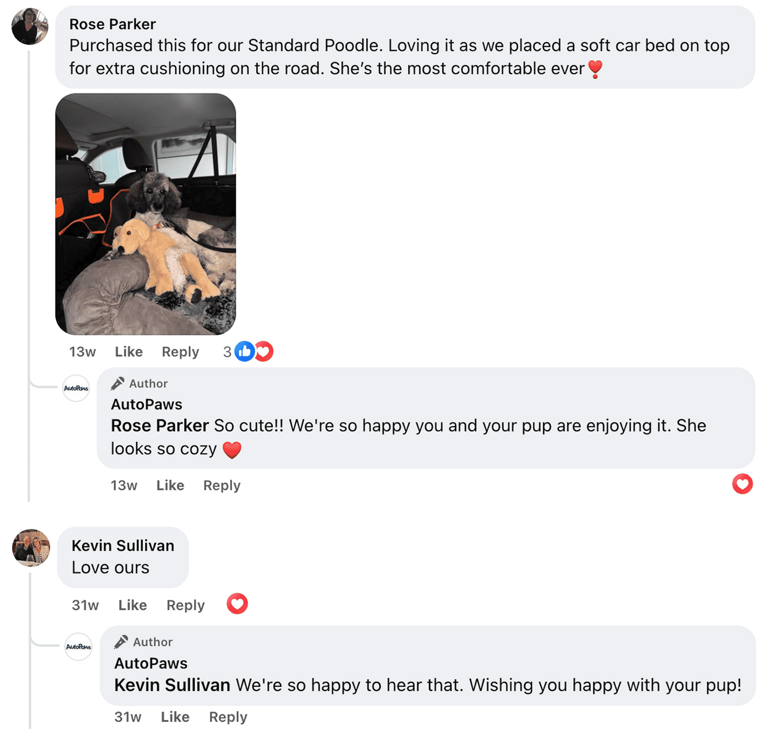Click heart reaction on AutoPaws' 13w reply
The image size is (776, 732).
[x=742, y=484]
